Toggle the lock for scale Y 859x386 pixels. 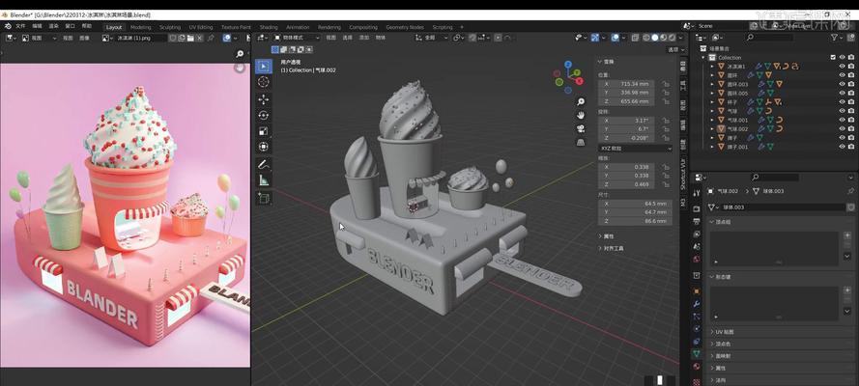(x=666, y=176)
